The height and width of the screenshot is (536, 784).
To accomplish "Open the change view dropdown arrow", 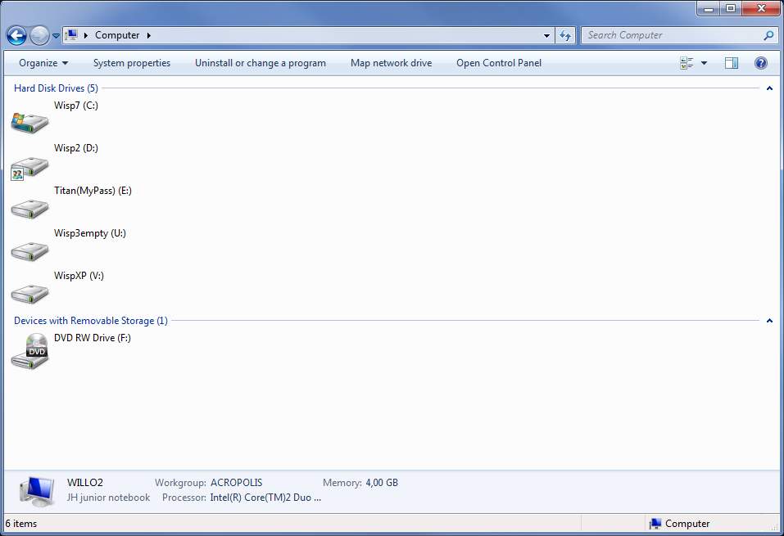I will [703, 63].
